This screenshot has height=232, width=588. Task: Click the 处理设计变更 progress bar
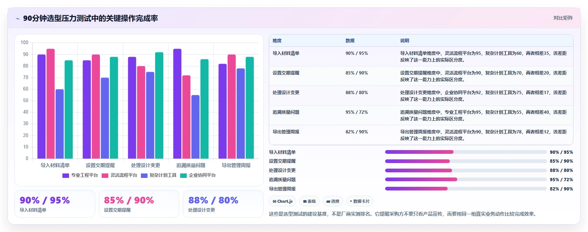[466, 170]
